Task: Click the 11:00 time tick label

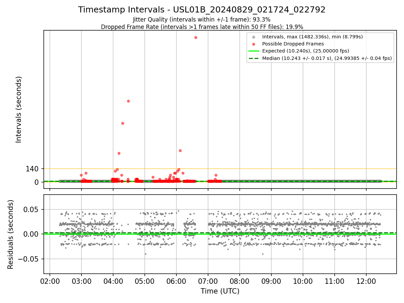Action: point(335,281)
